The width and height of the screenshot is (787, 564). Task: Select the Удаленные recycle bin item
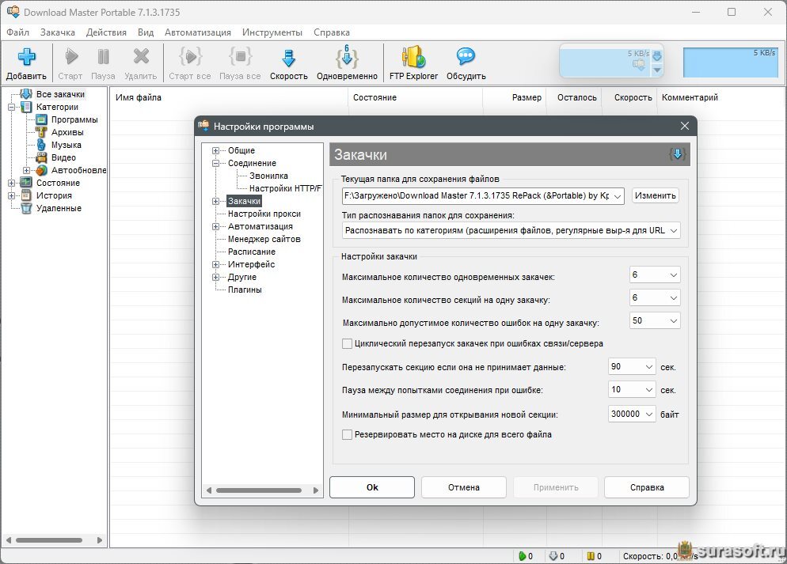click(26, 208)
